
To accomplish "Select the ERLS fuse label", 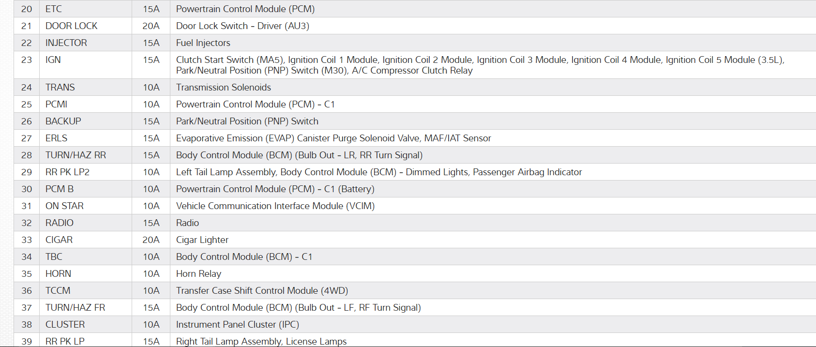I will click(x=56, y=138).
